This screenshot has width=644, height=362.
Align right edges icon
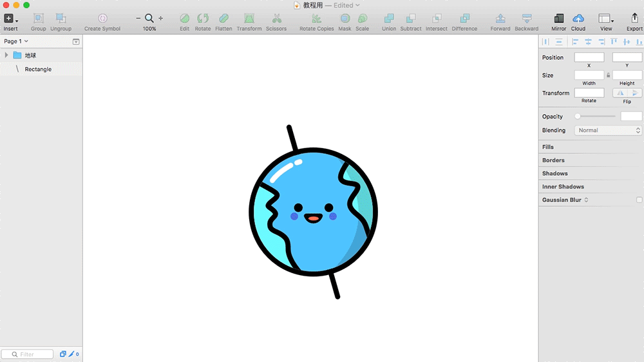pos(601,41)
